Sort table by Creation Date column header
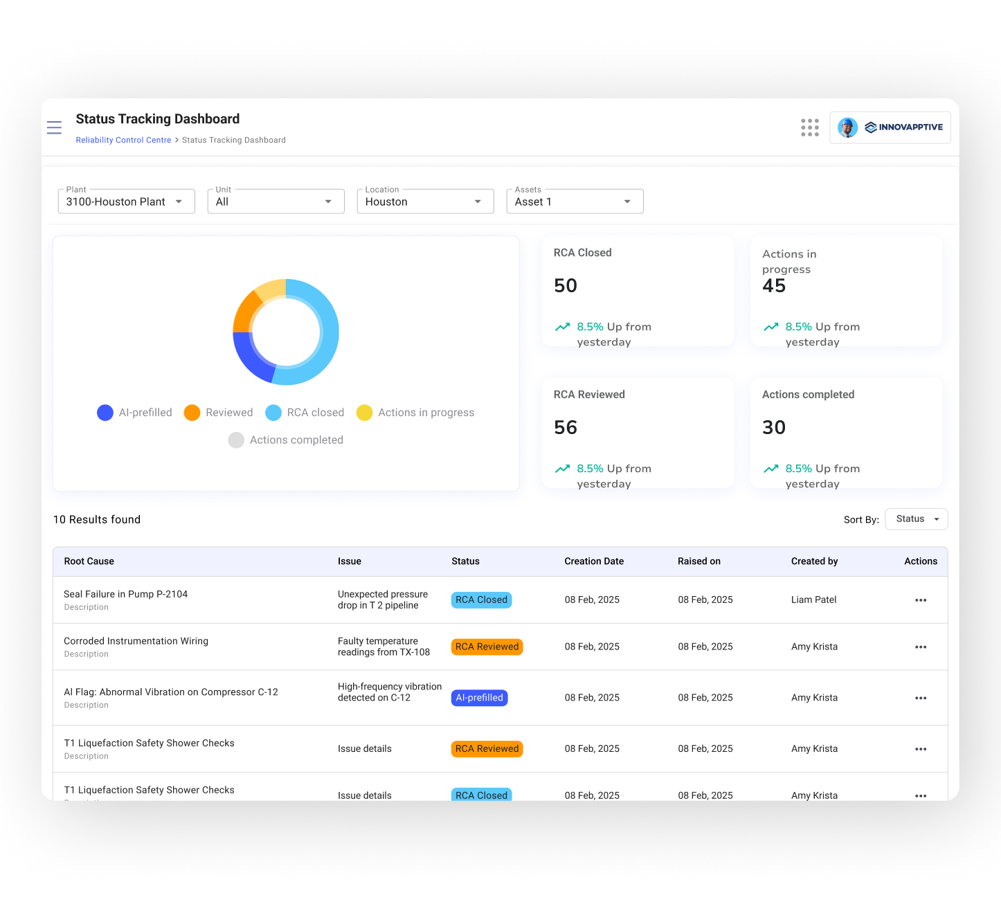This screenshot has width=1001, height=900. 593,561
